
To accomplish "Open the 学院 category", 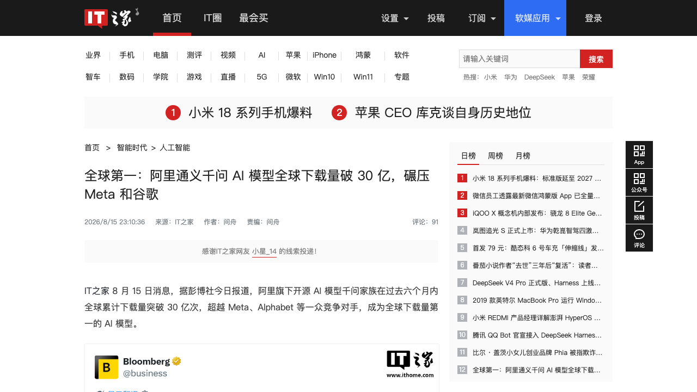I will pyautogui.click(x=161, y=77).
